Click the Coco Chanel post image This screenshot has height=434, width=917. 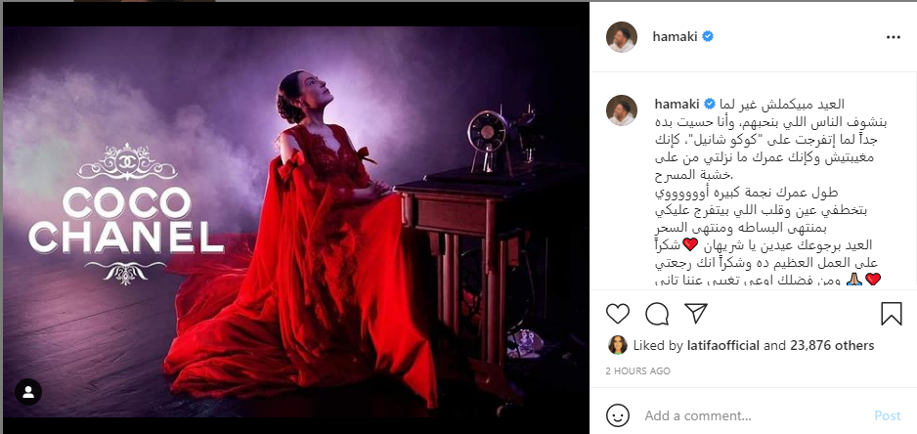click(296, 222)
